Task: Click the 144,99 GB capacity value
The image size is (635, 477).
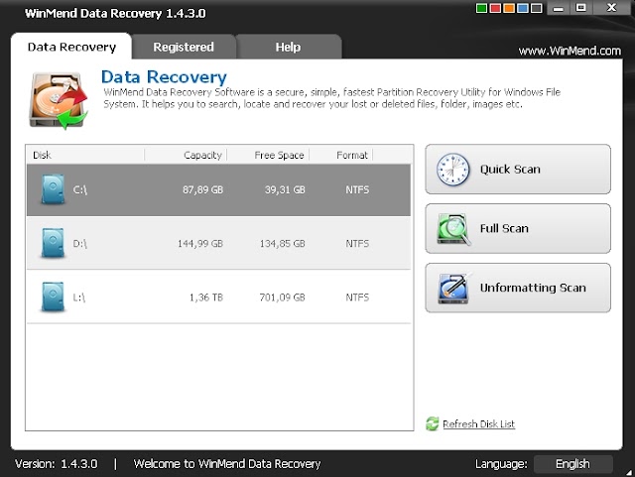Action: coord(200,243)
